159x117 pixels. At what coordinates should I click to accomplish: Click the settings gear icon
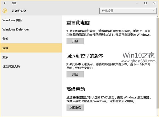5,11
